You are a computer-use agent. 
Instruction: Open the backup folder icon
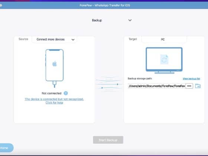(198, 86)
